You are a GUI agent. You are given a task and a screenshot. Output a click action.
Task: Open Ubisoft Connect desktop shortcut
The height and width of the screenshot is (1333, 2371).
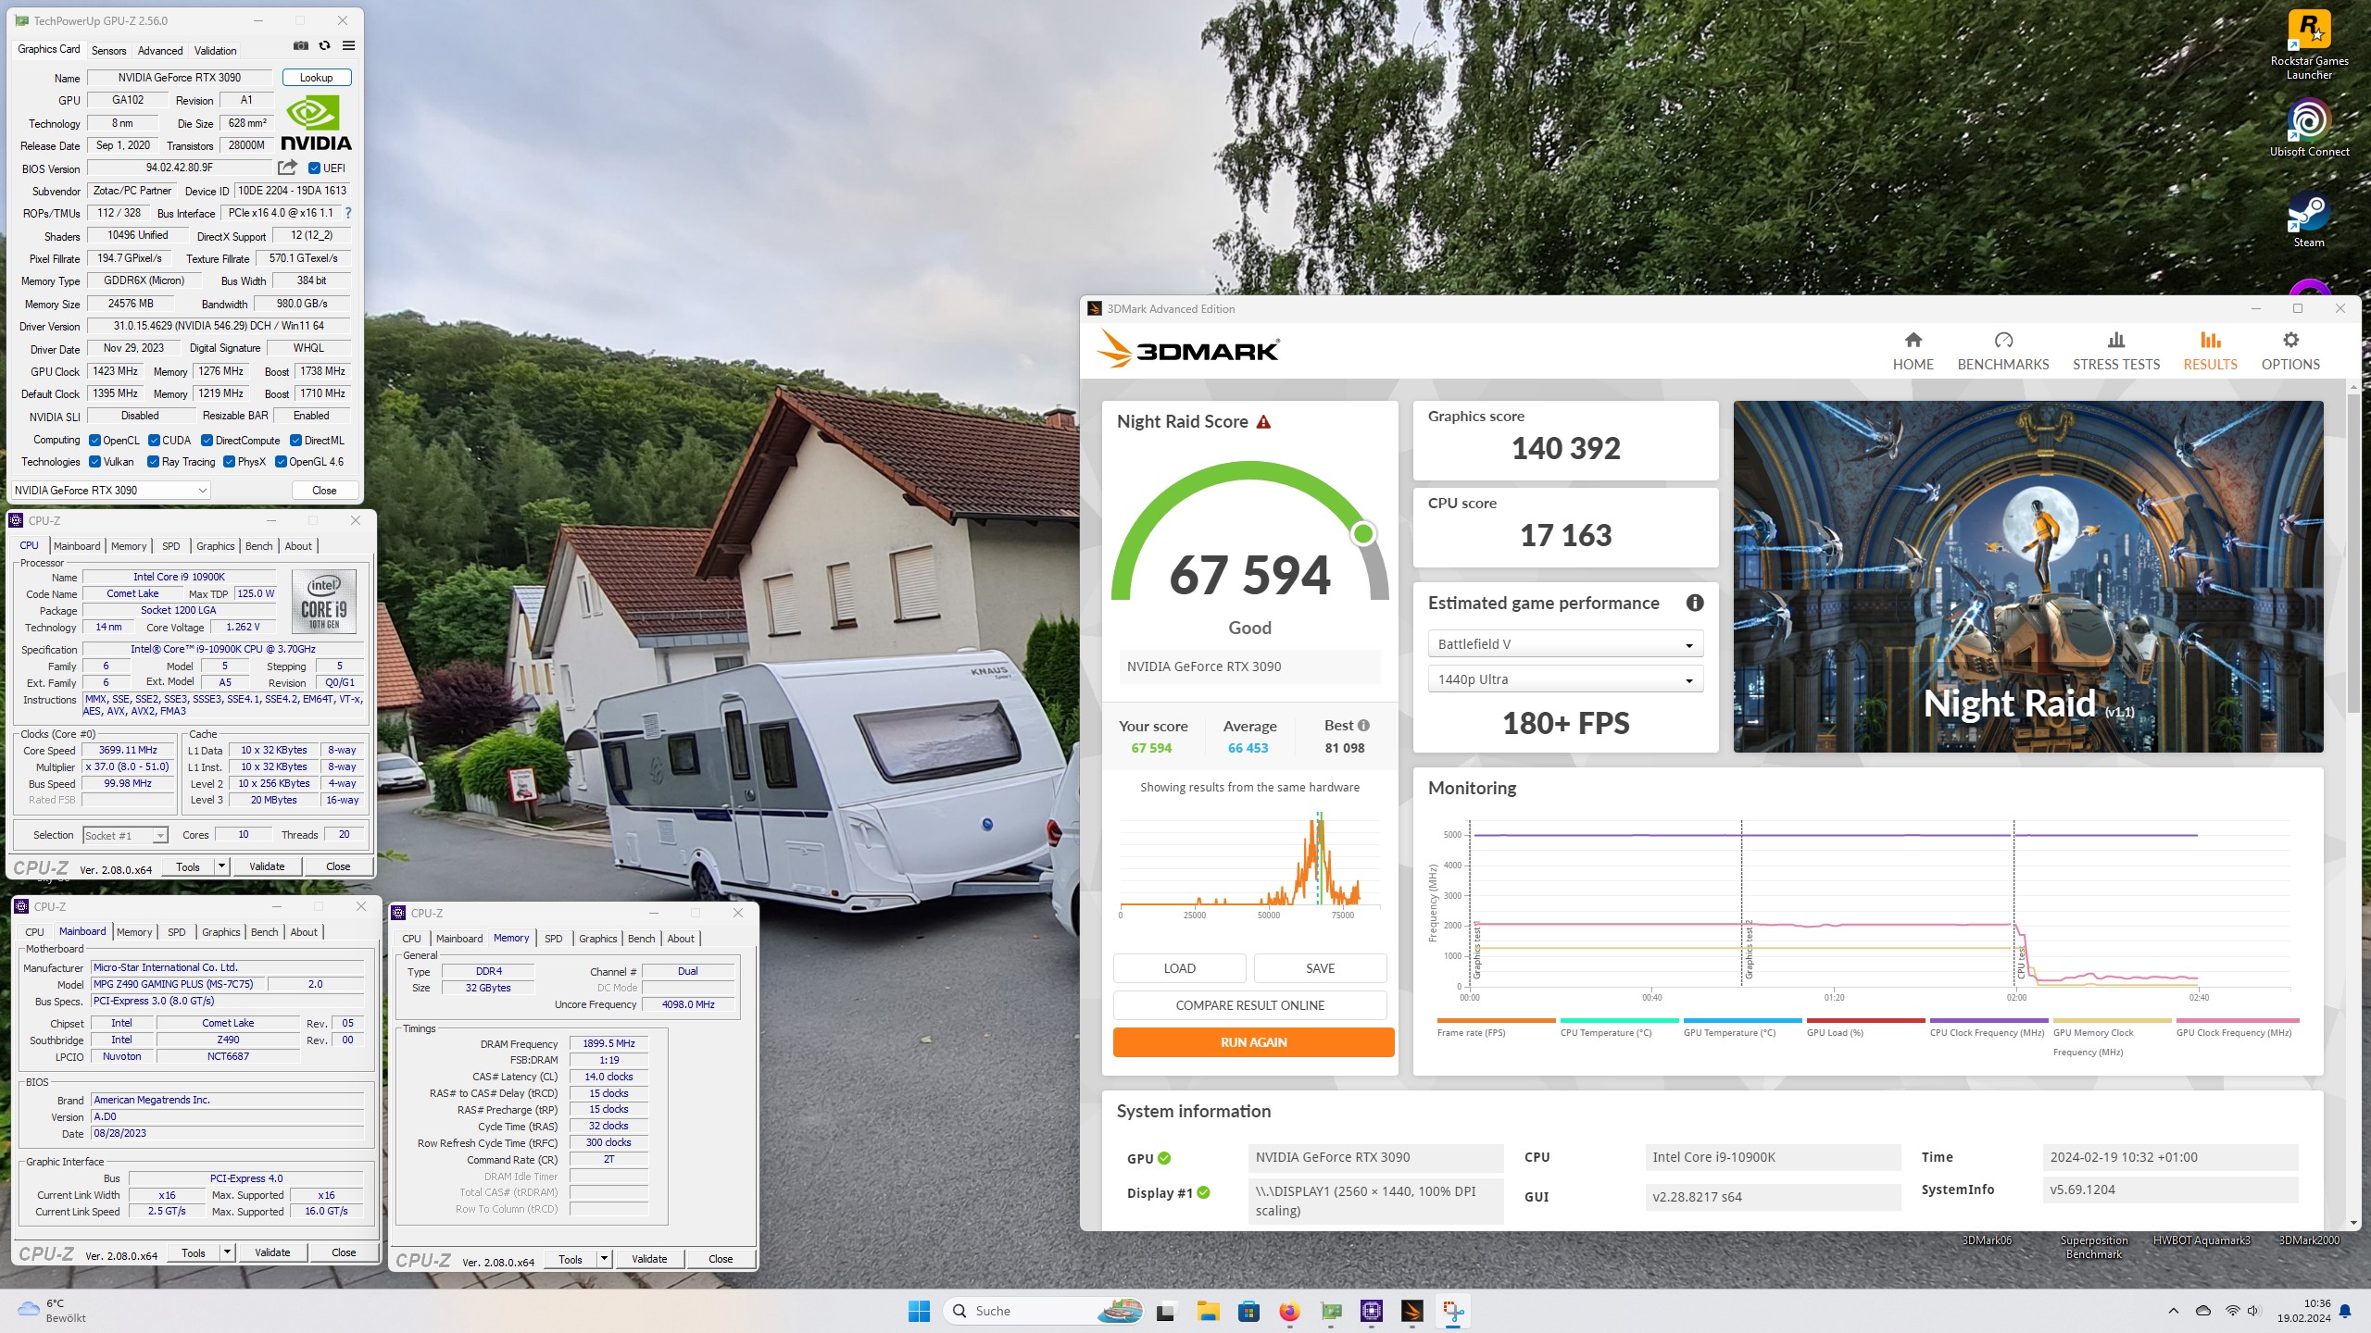pos(2309,128)
